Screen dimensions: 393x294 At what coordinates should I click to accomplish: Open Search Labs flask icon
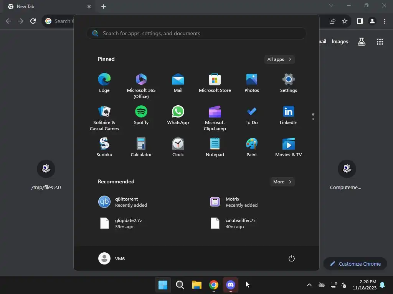click(362, 41)
